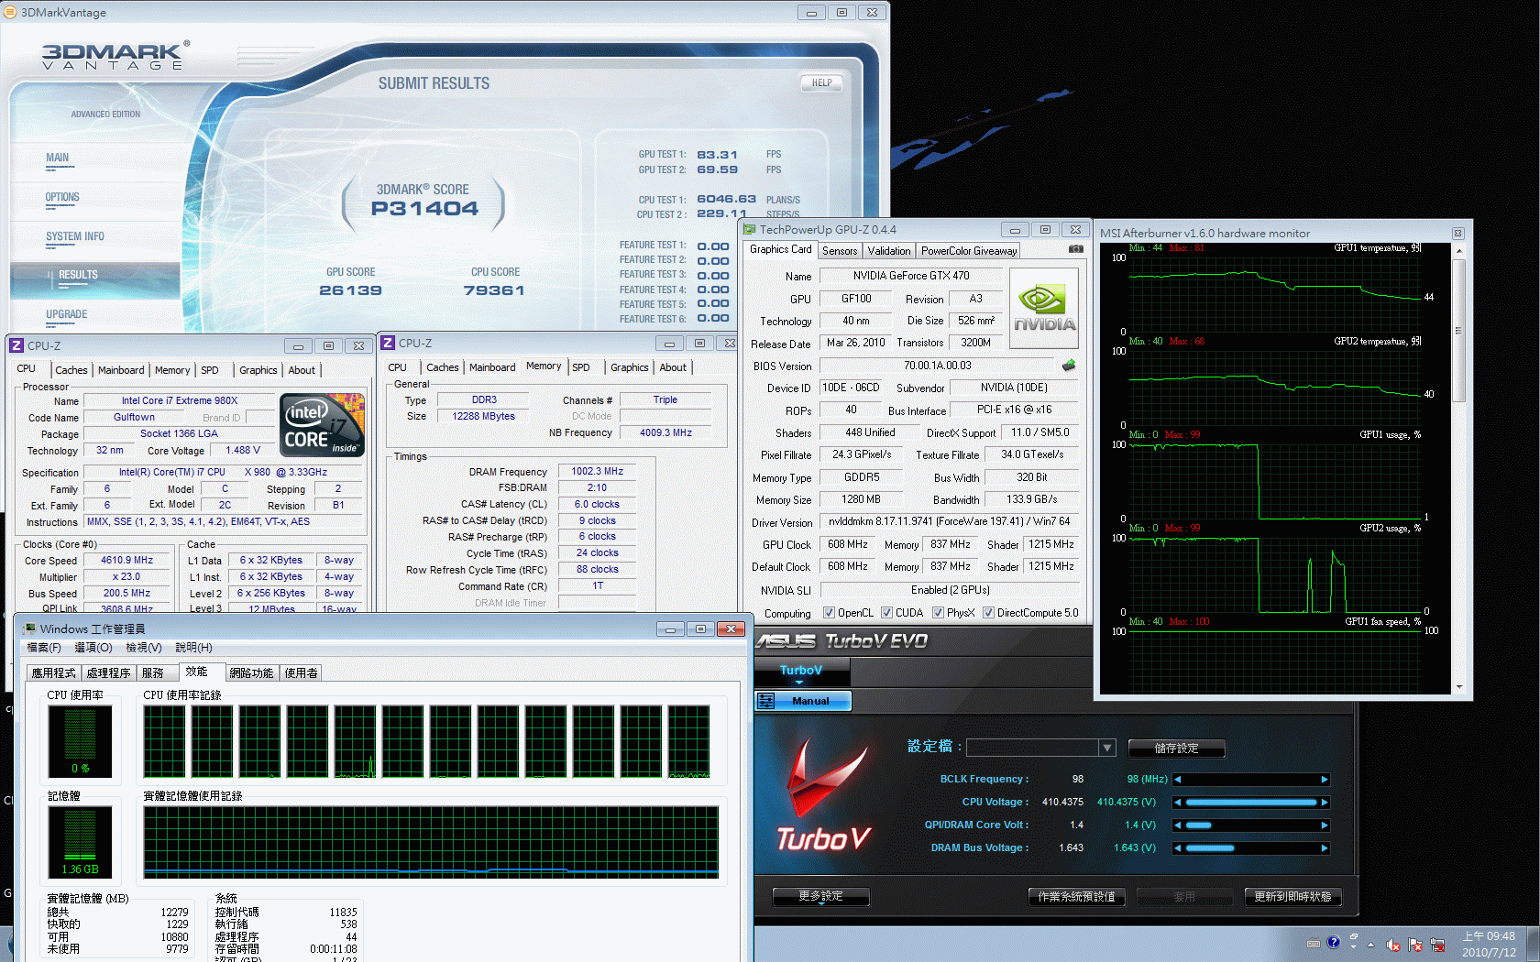The width and height of the screenshot is (1540, 962).
Task: Toggle the PhysX checkbox in GPU-Z
Action: pyautogui.click(x=938, y=613)
